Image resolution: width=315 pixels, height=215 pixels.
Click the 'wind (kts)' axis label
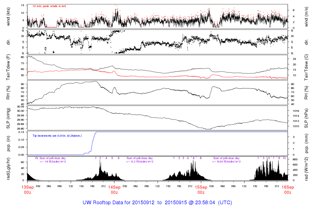[x=8, y=17]
